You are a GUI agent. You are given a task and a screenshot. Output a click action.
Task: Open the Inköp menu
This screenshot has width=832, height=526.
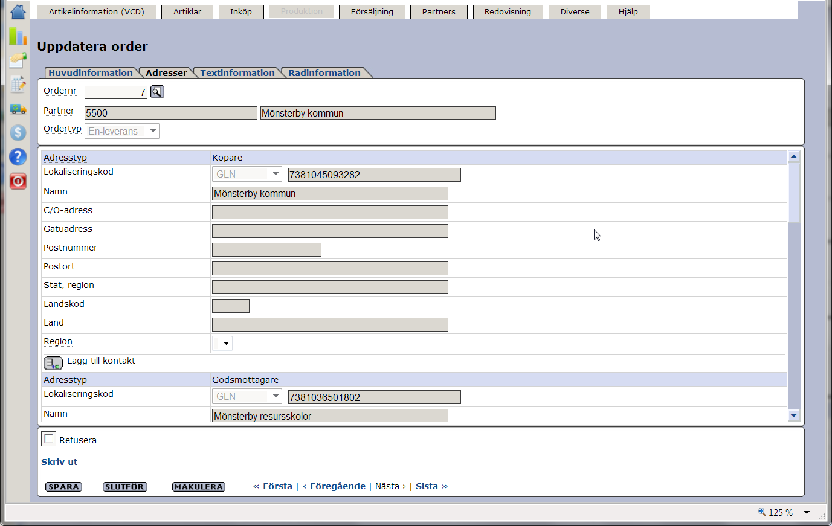241,11
